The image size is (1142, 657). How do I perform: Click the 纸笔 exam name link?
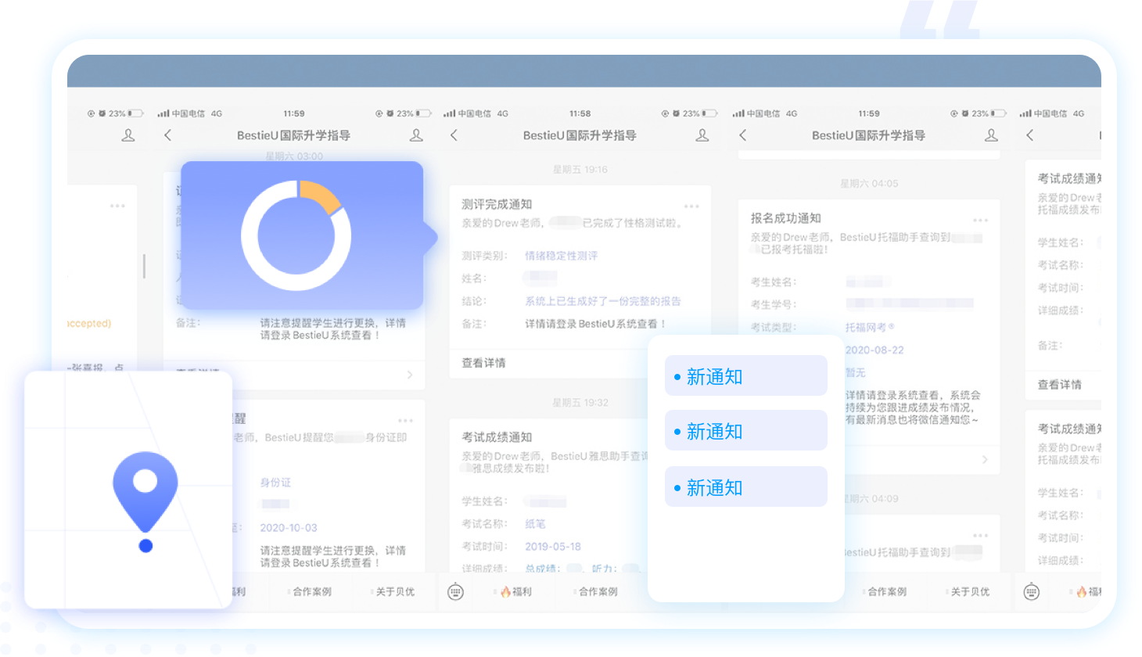(535, 524)
